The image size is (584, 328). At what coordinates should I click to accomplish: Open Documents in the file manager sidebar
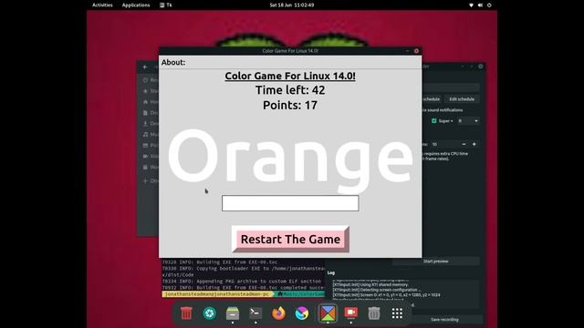151,113
